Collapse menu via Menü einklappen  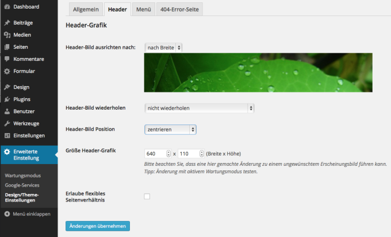point(32,214)
